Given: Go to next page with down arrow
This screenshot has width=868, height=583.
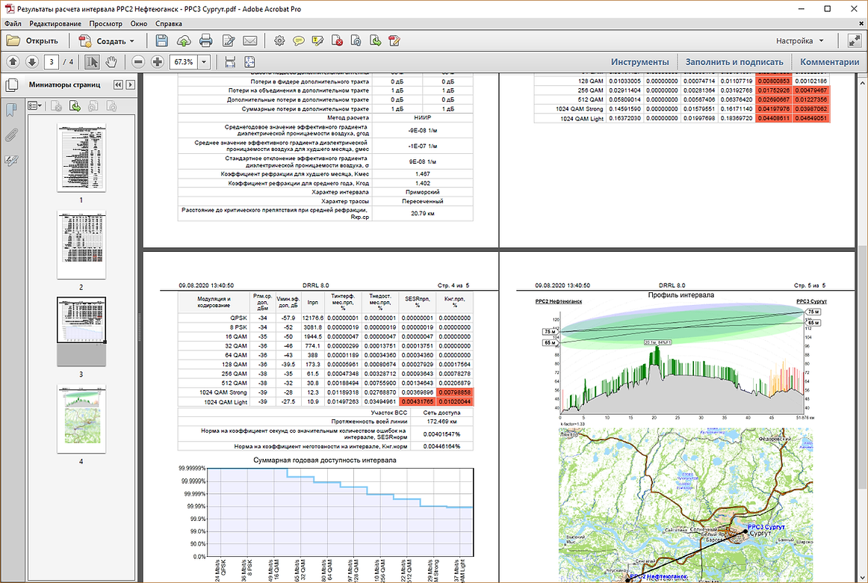Looking at the screenshot, I should click(32, 62).
